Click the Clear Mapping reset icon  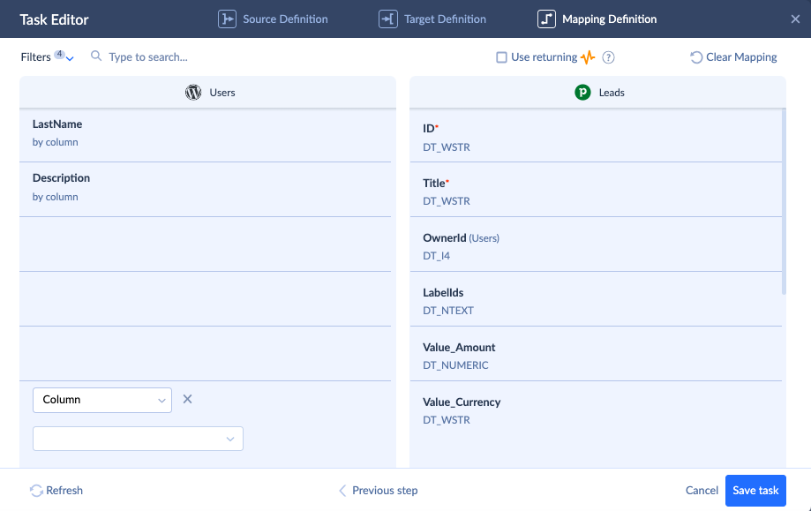click(696, 56)
